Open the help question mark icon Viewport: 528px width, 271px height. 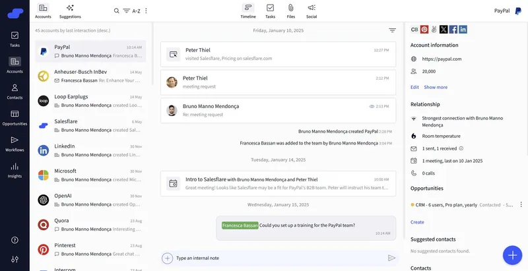pyautogui.click(x=15, y=240)
